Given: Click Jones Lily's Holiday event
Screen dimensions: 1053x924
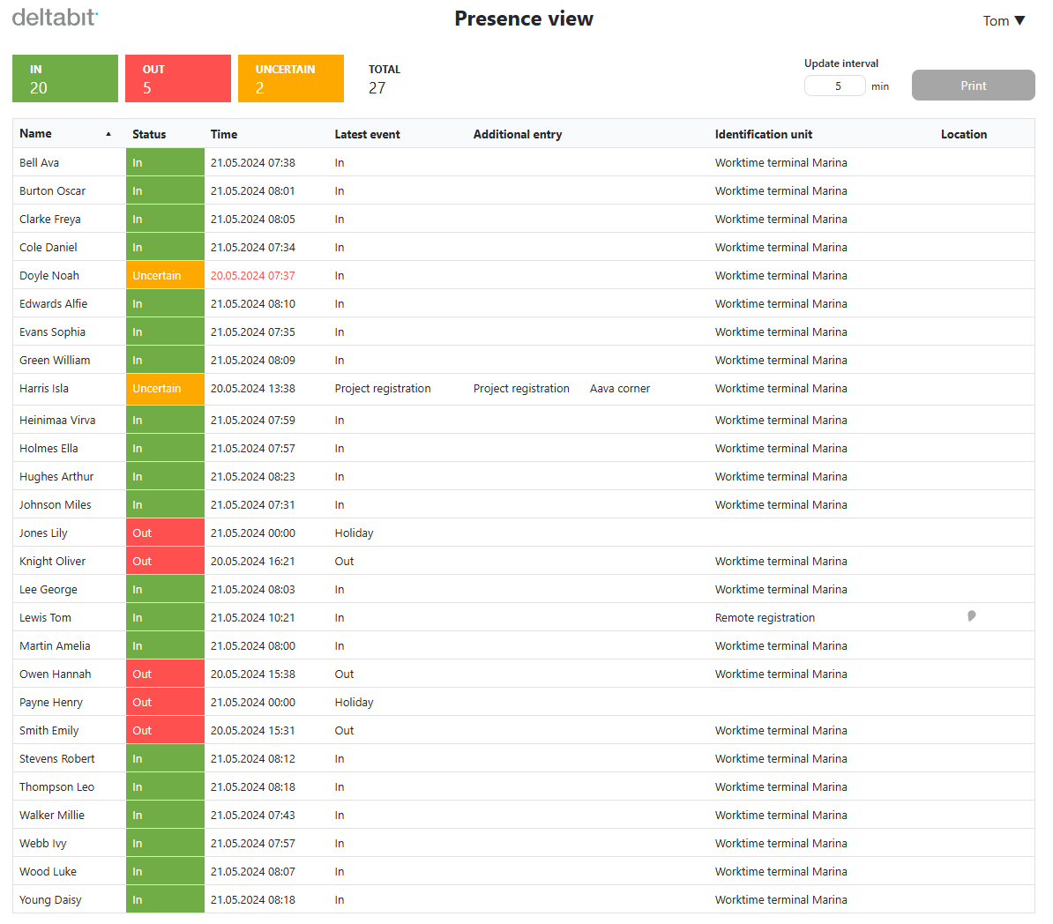Looking at the screenshot, I should [354, 533].
